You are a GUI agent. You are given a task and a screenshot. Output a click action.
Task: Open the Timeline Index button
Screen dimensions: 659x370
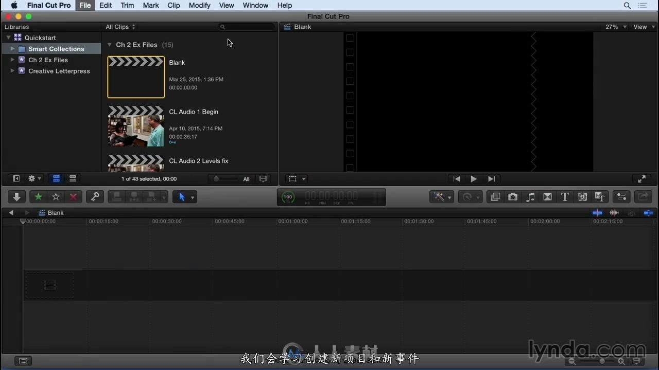[x=23, y=361]
